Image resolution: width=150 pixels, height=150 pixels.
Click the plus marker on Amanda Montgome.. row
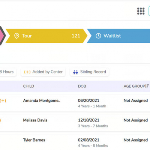tap(3, 100)
